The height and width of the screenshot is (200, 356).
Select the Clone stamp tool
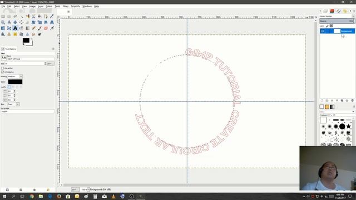click(9, 34)
